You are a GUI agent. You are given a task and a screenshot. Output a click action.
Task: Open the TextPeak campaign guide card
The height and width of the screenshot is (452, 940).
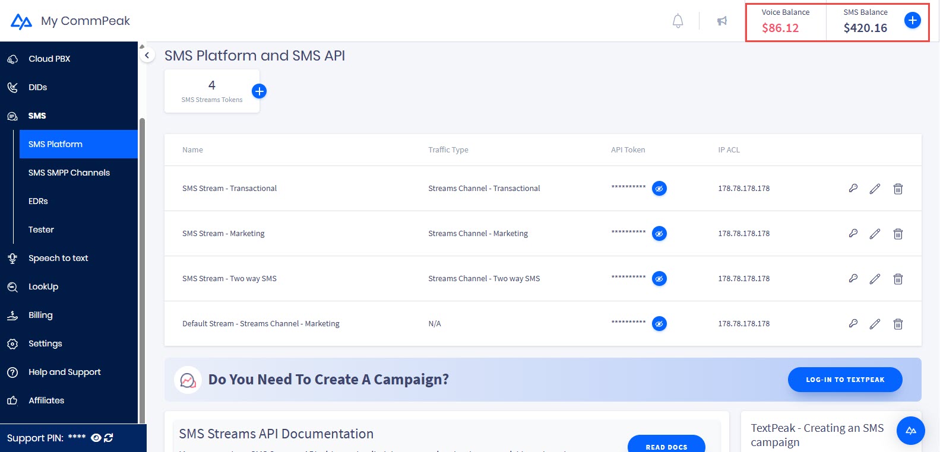831,432
